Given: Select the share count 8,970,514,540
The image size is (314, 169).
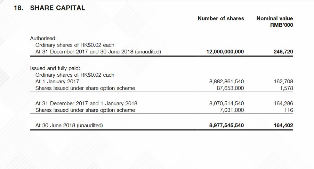Looking at the screenshot, I should pyautogui.click(x=226, y=103).
